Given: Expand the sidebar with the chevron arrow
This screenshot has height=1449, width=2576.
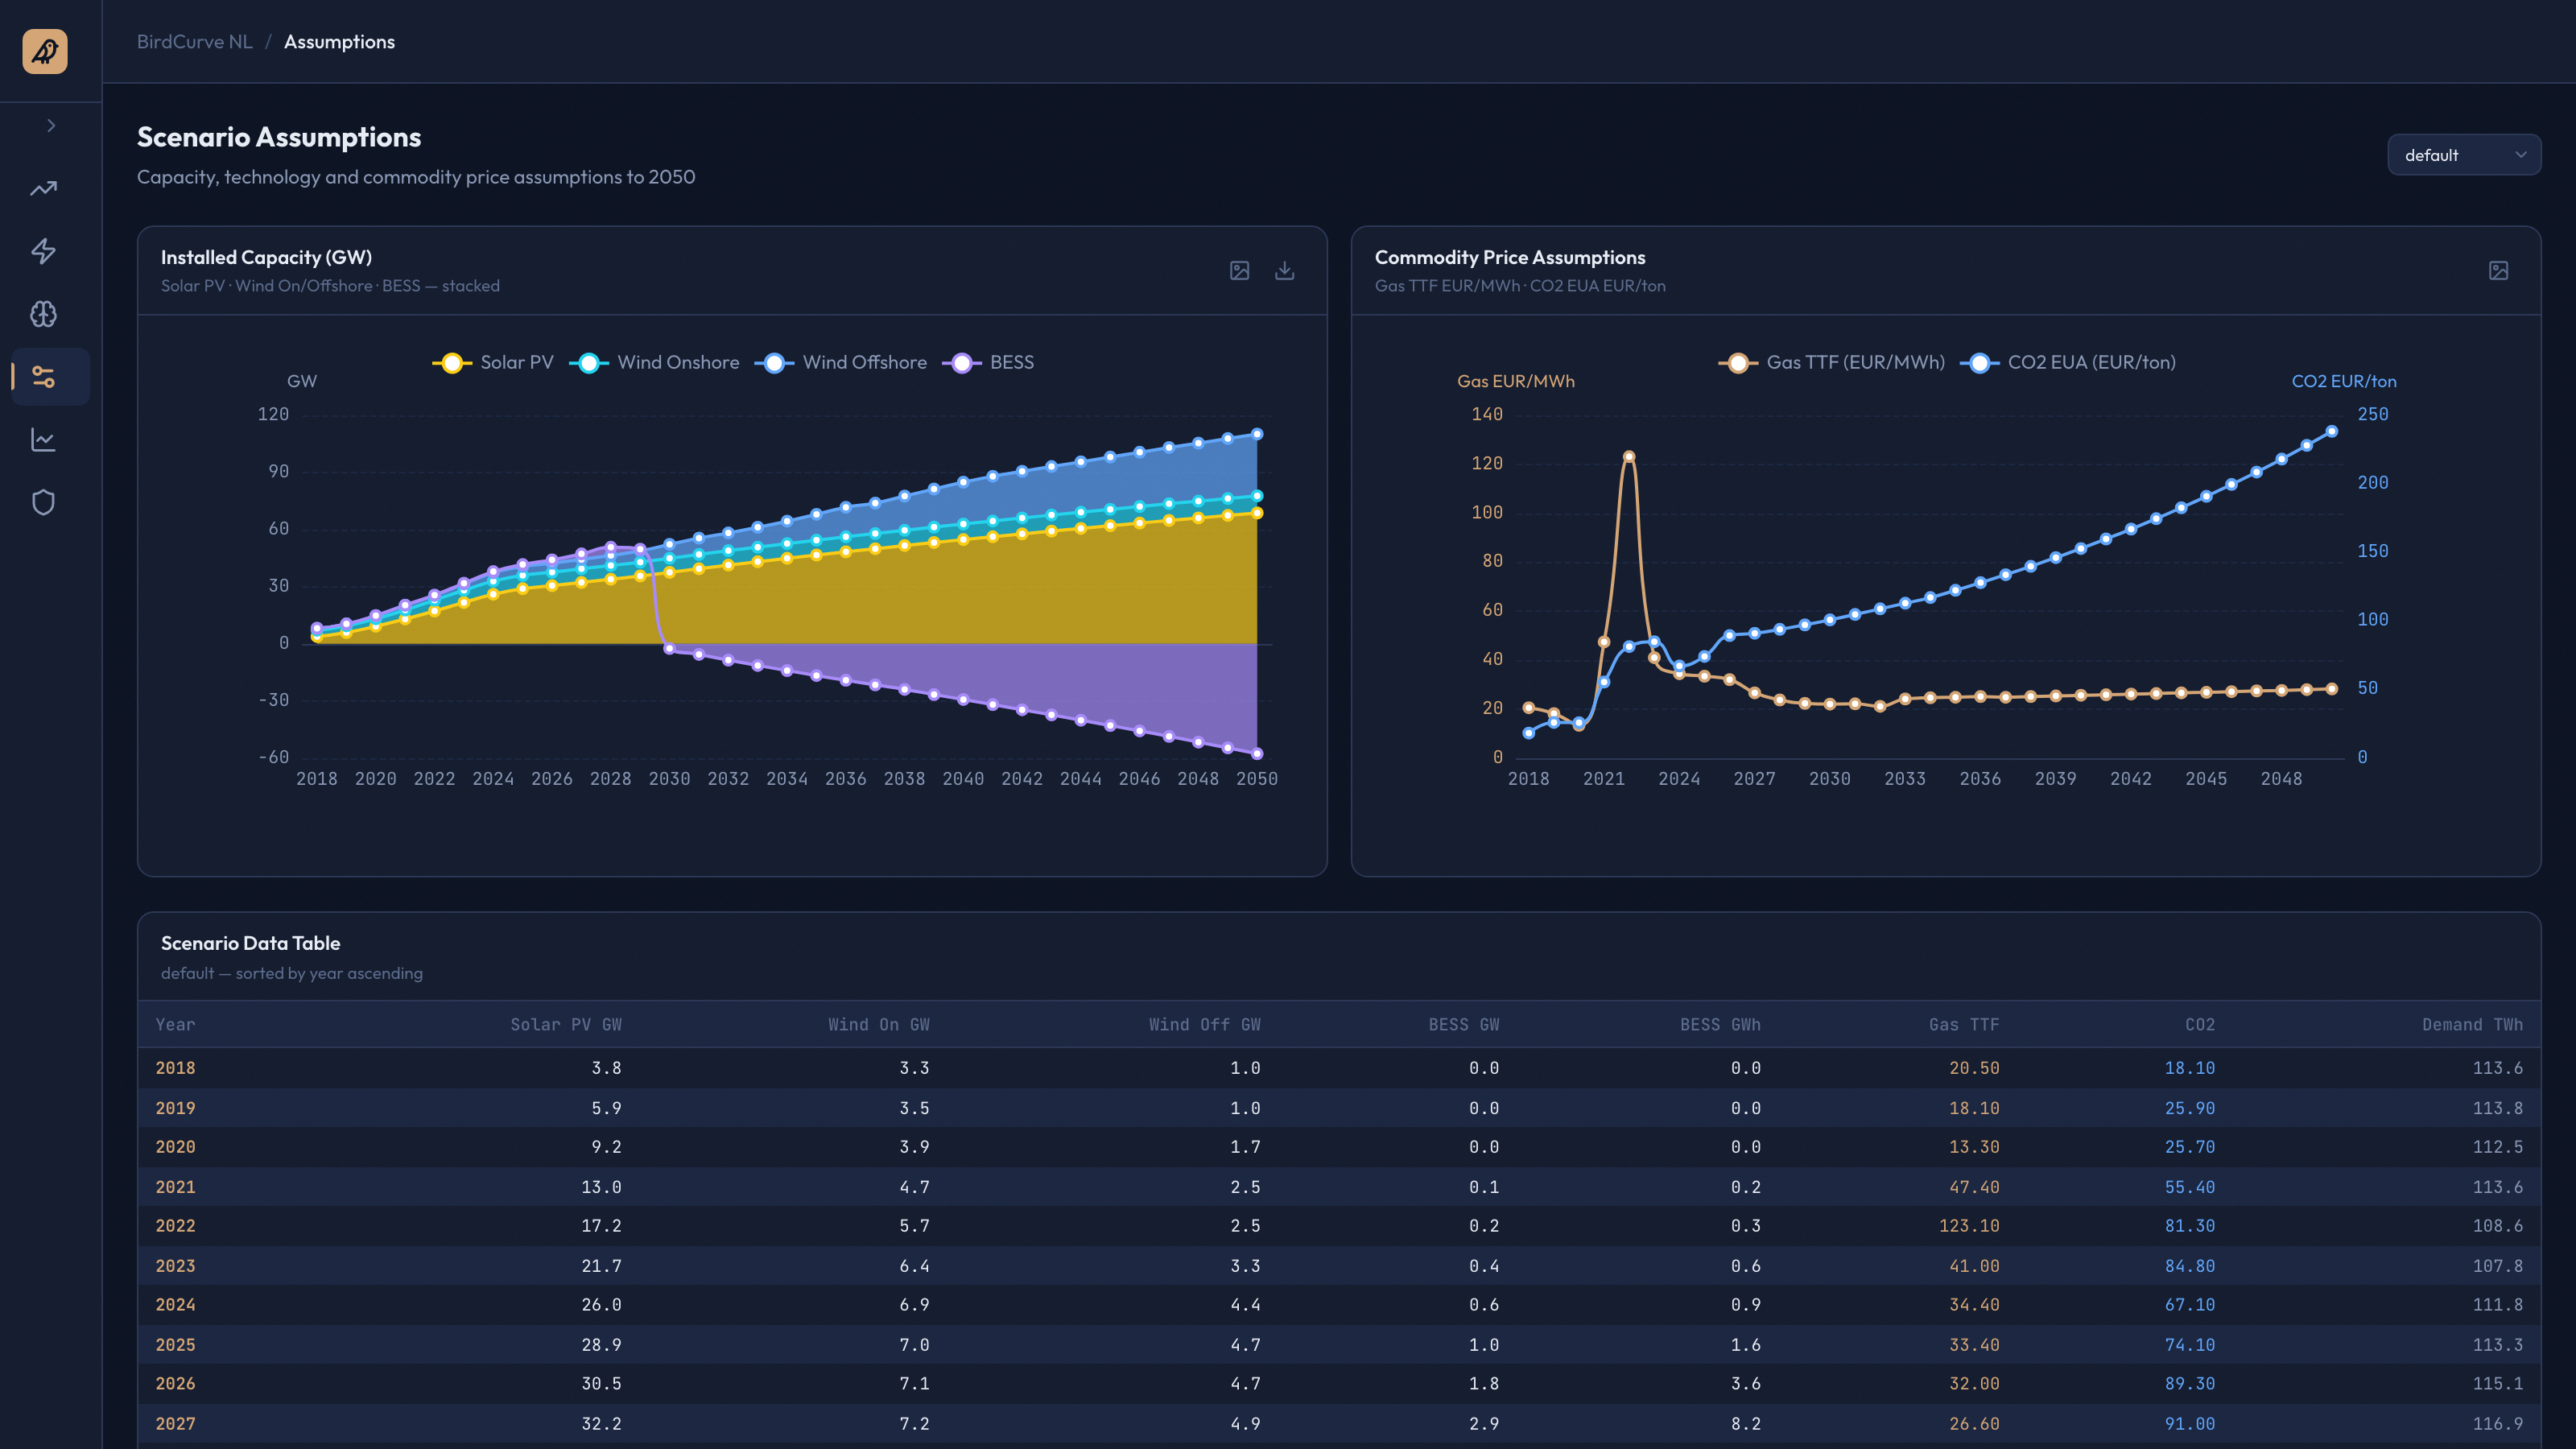Looking at the screenshot, I should tap(51, 125).
